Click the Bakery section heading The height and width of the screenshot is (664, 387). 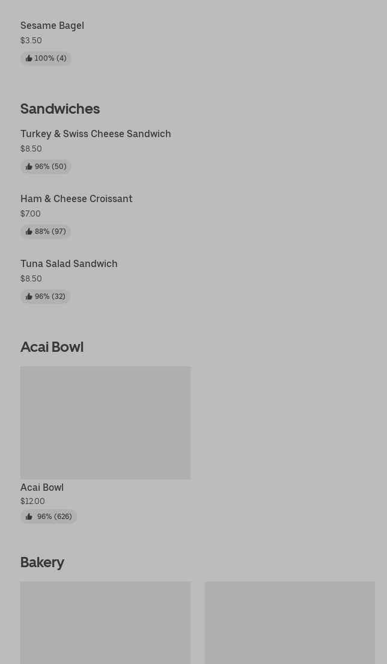42,562
